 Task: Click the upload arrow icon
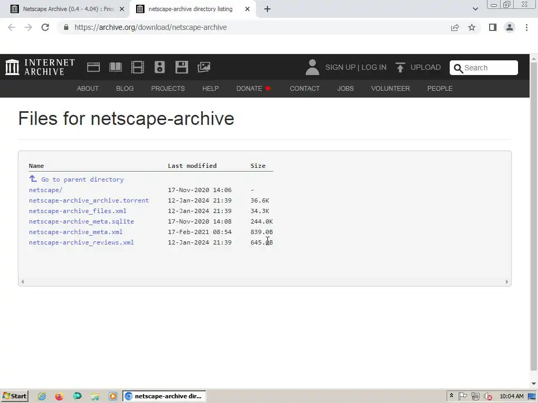point(400,67)
